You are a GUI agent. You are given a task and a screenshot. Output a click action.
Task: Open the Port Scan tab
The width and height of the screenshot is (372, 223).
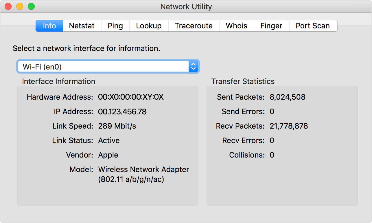313,26
